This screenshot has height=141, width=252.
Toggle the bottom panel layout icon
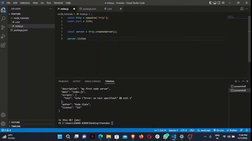pos(215,3)
